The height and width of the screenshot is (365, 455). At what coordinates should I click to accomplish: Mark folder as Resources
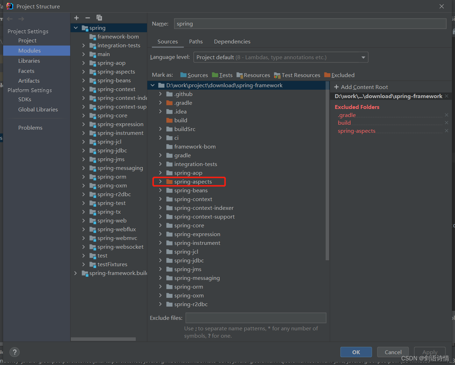253,75
